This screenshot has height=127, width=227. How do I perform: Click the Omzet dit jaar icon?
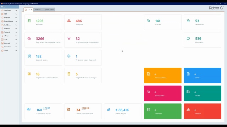(x=109, y=110)
